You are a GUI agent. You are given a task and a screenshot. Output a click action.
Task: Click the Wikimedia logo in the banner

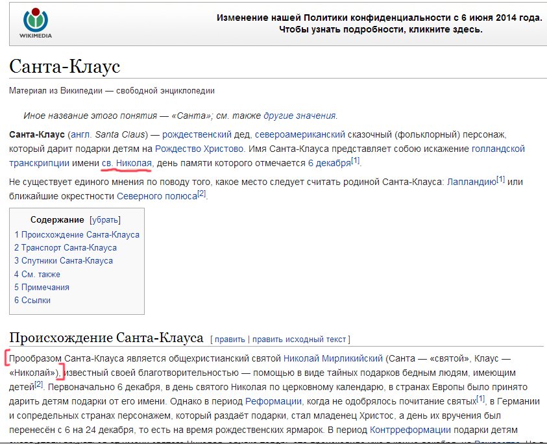pos(36,23)
